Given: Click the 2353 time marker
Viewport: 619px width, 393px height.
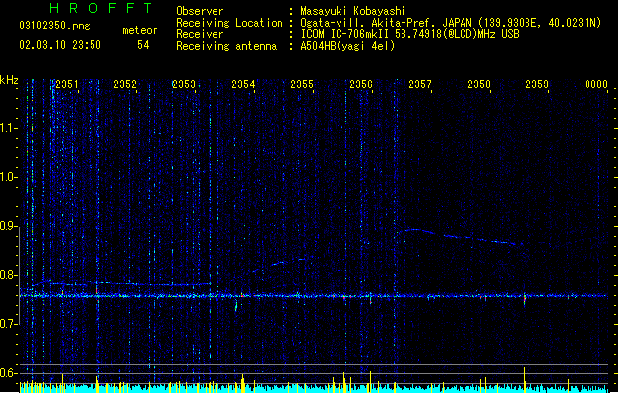Looking at the screenshot, I should click(184, 84).
